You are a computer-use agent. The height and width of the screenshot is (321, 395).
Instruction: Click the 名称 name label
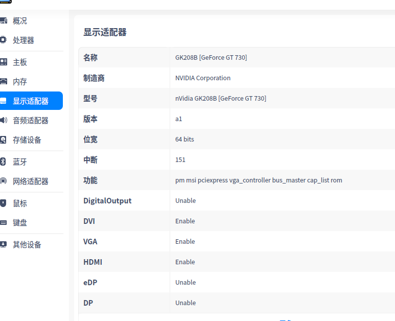pos(90,57)
